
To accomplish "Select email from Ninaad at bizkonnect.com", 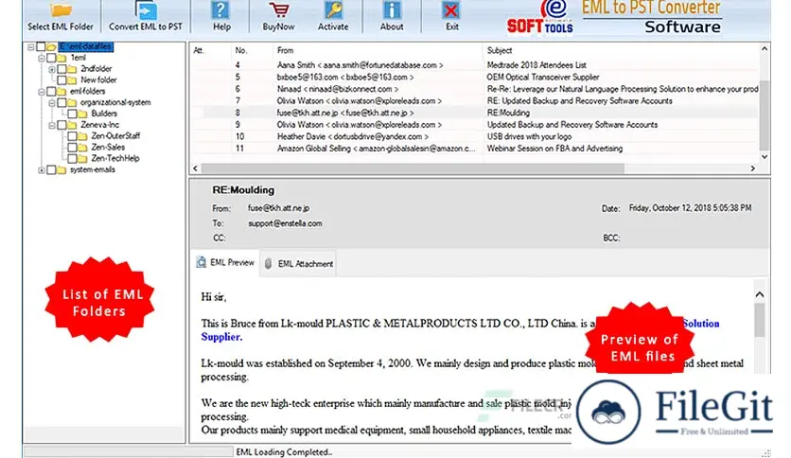I will click(x=474, y=89).
